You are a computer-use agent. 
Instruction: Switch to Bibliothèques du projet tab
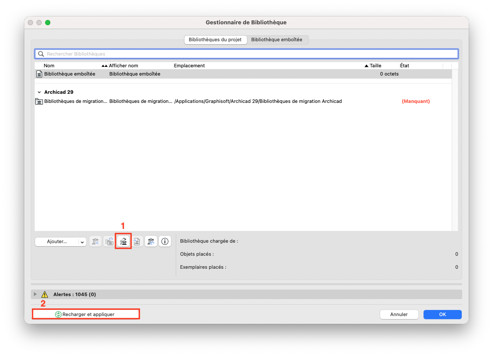(215, 40)
